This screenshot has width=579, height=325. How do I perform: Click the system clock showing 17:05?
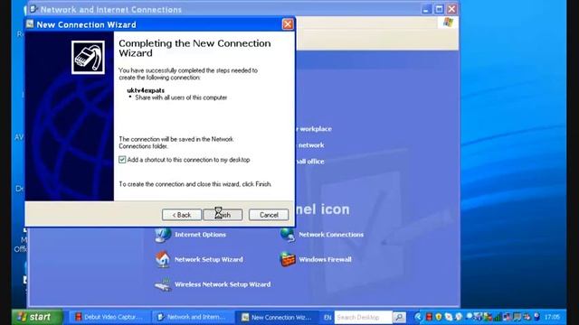click(x=552, y=317)
